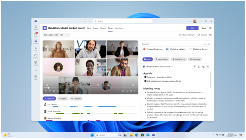Click the purple Join button
246x140 pixels.
pos(192,28)
